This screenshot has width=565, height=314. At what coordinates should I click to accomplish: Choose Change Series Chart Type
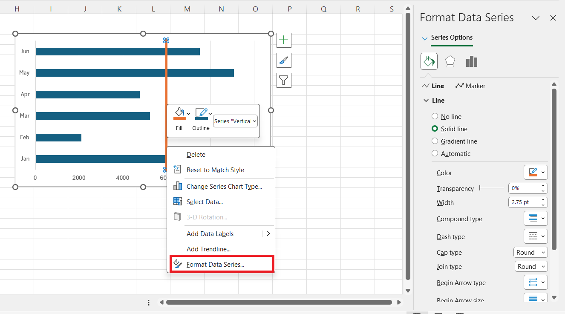tap(224, 187)
